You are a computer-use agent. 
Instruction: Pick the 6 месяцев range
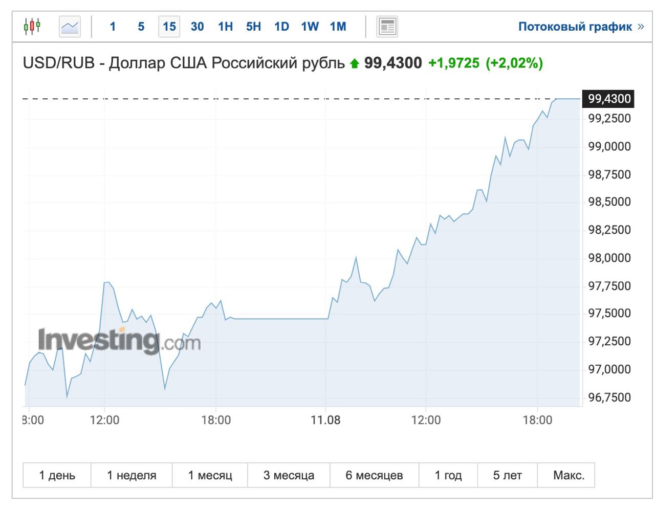point(374,475)
